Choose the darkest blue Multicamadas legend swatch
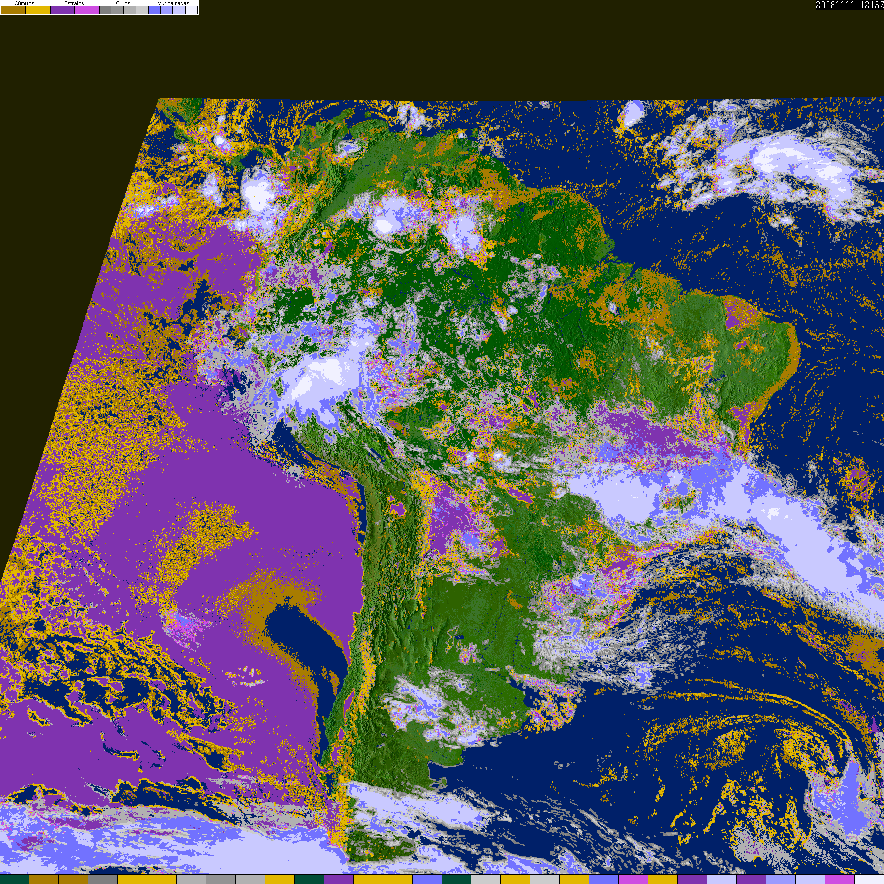This screenshot has width=884, height=884. [154, 10]
